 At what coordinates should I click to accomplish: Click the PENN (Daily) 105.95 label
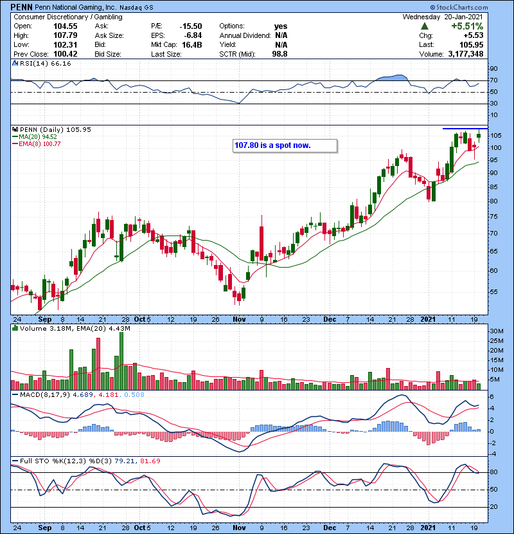[x=55, y=129]
